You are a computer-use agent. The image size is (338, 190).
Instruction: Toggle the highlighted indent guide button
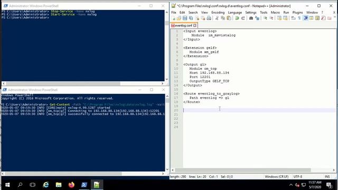click(x=305, y=18)
